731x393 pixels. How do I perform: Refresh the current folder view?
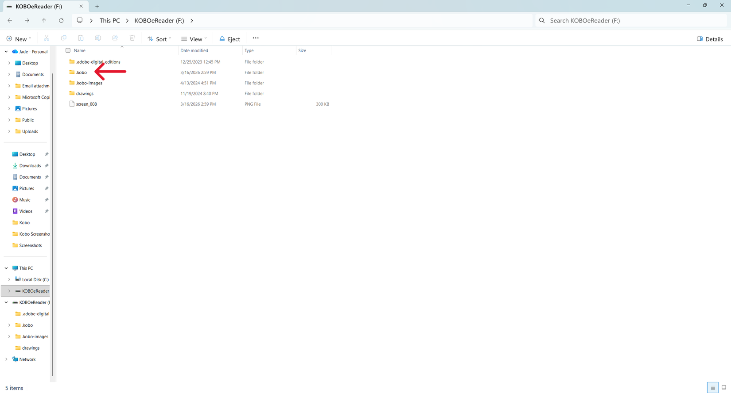pos(61,20)
